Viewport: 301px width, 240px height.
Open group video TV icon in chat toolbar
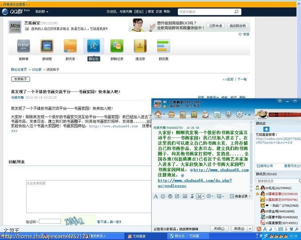click(x=194, y=114)
